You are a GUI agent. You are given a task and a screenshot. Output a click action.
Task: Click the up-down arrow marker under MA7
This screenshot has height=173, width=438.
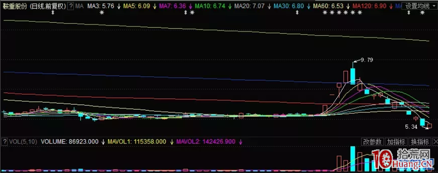pos(186,12)
